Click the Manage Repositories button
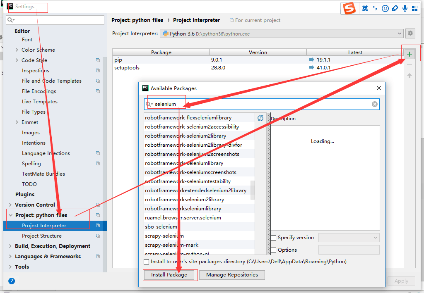 (x=232, y=275)
